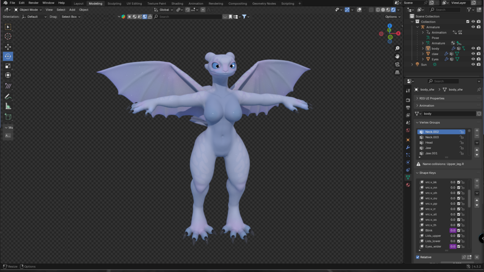The image size is (484, 272).
Task: Open the File menu
Action: [x=13, y=3]
